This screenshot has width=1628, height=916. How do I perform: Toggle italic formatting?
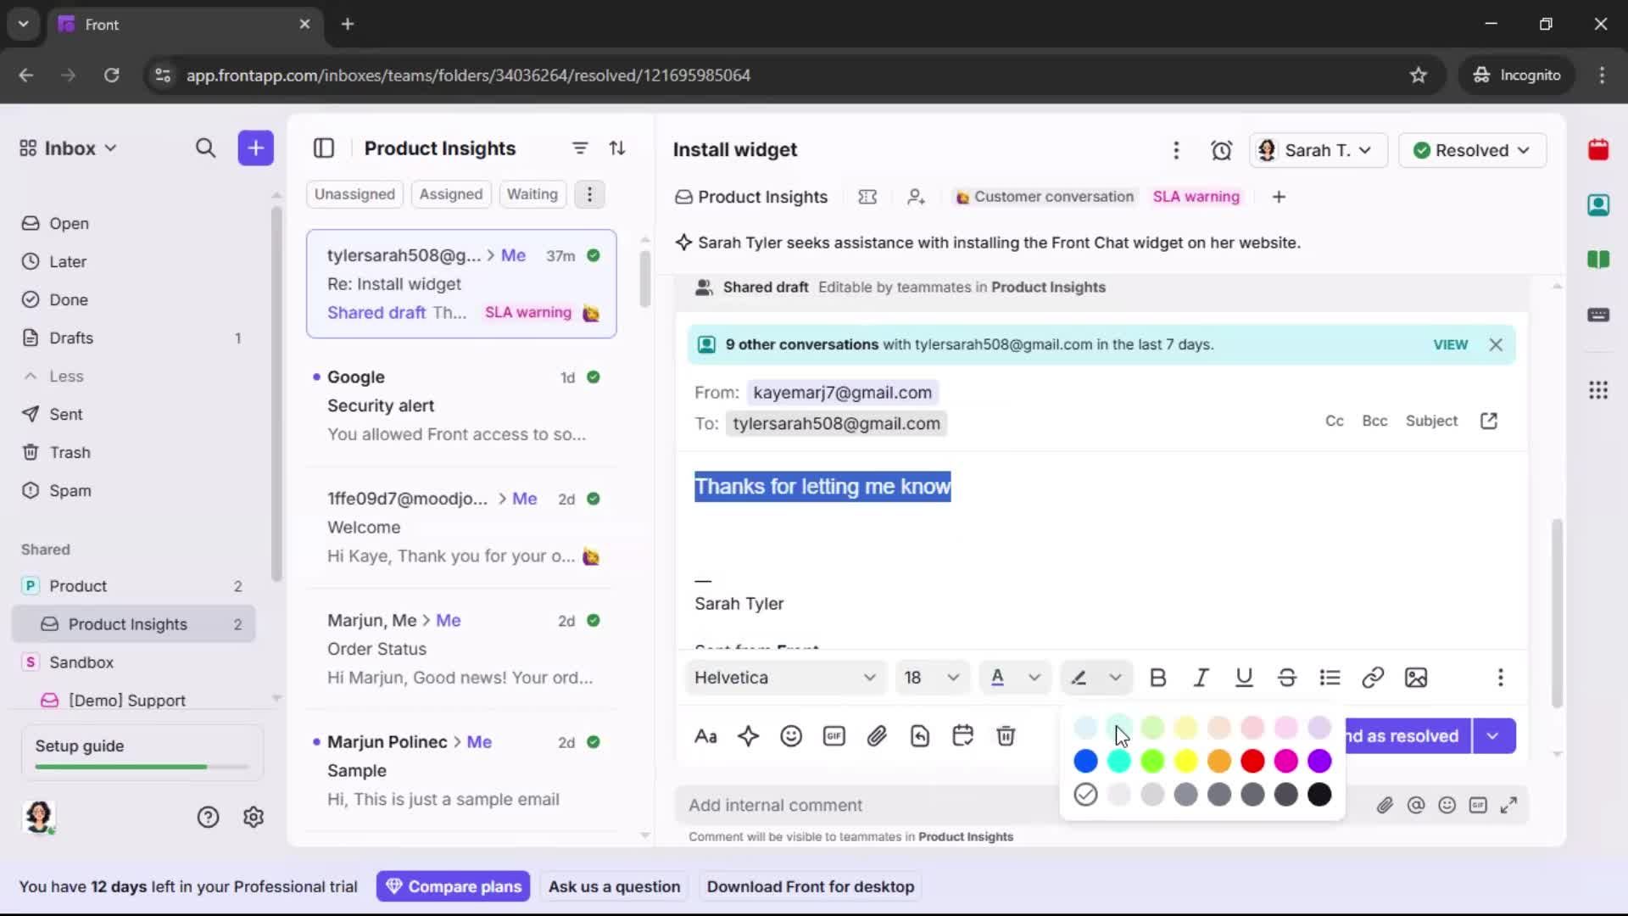click(1201, 678)
